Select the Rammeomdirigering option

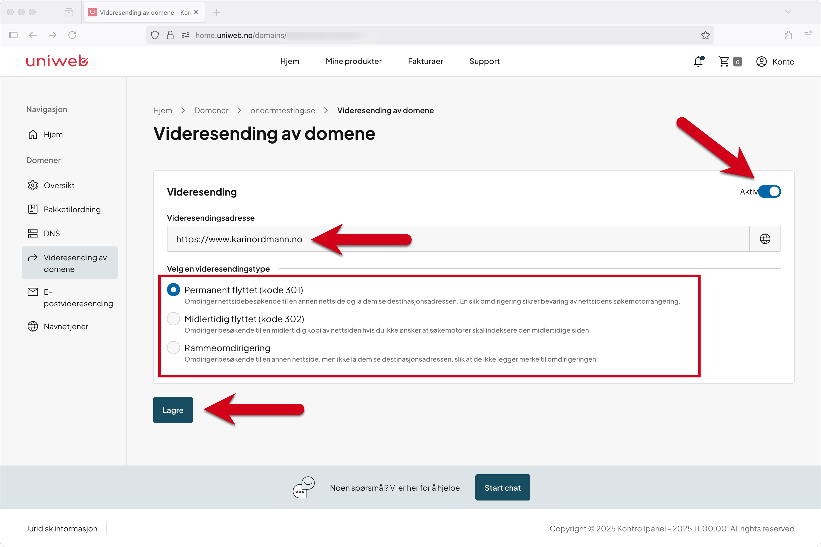174,348
